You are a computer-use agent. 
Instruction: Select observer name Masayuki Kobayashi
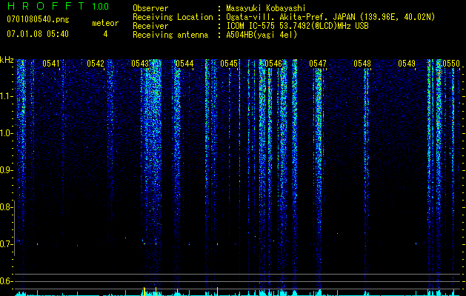click(x=266, y=8)
